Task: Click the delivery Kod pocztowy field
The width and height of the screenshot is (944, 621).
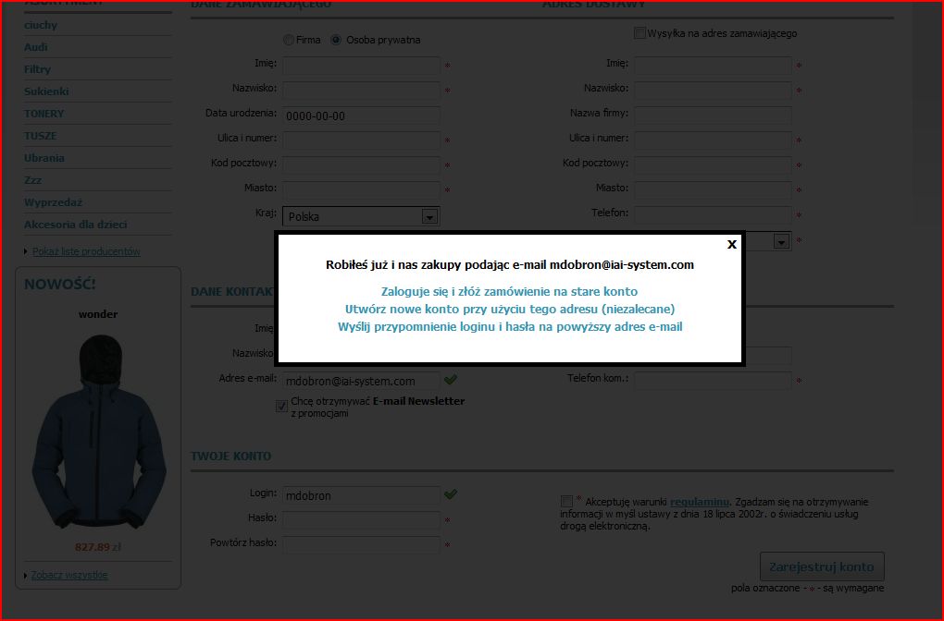Action: click(x=713, y=164)
